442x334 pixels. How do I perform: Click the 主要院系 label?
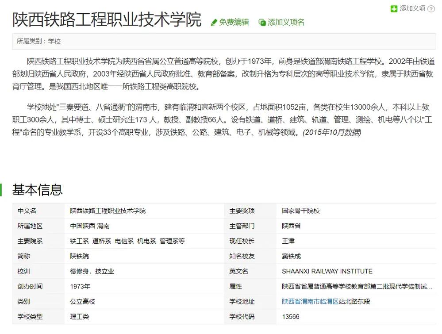tap(30, 241)
